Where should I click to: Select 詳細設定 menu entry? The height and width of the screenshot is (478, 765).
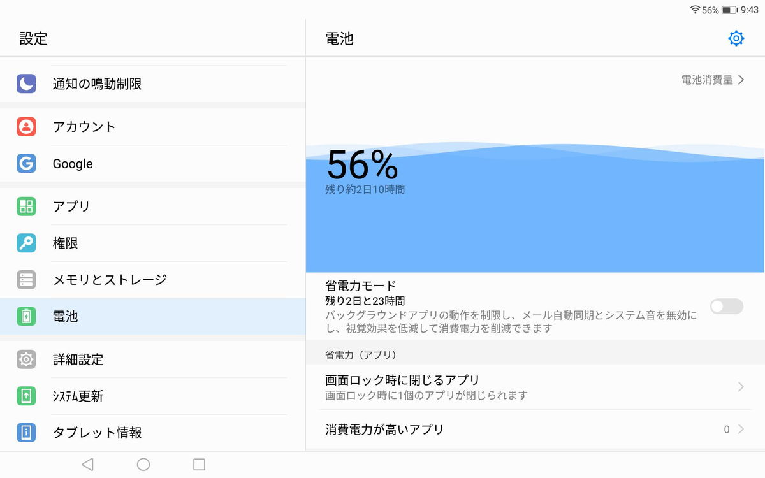pos(152,359)
